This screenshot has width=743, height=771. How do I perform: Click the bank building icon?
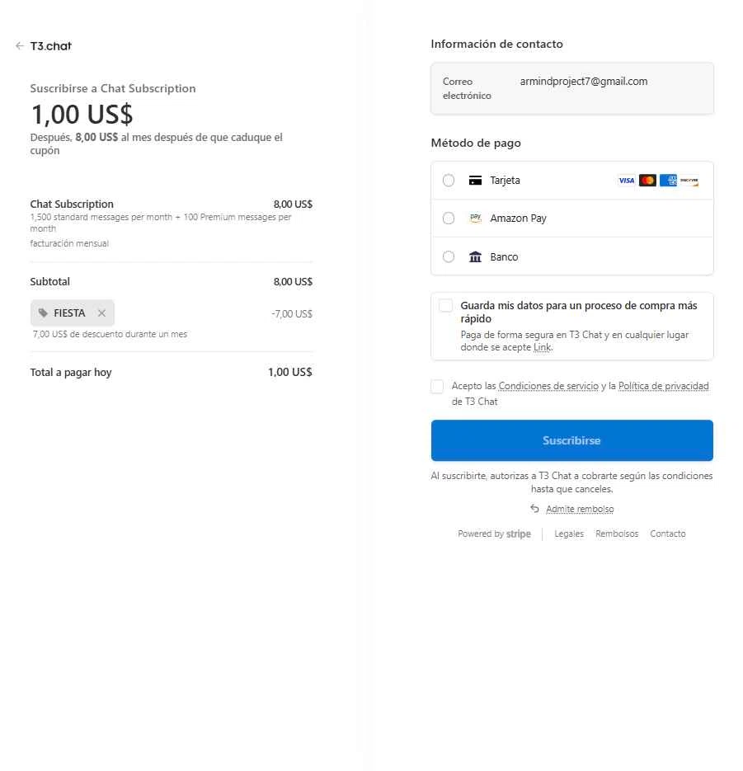[x=475, y=256]
